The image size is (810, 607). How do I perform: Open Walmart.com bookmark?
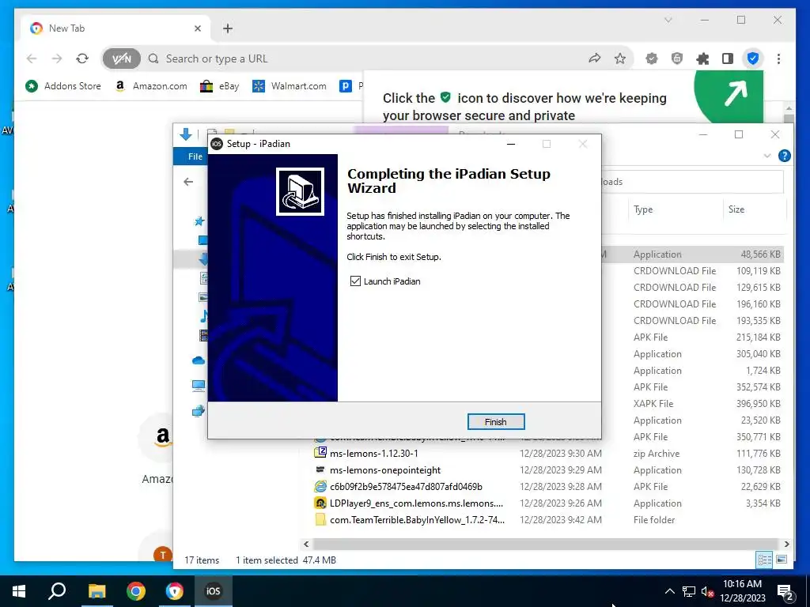click(290, 86)
